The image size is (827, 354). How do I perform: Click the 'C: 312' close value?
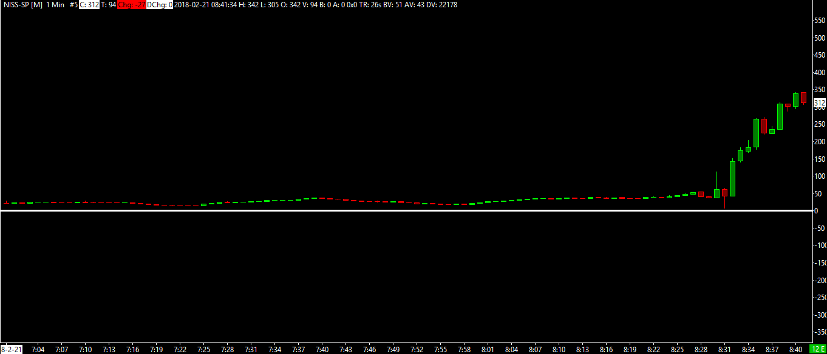[89, 4]
